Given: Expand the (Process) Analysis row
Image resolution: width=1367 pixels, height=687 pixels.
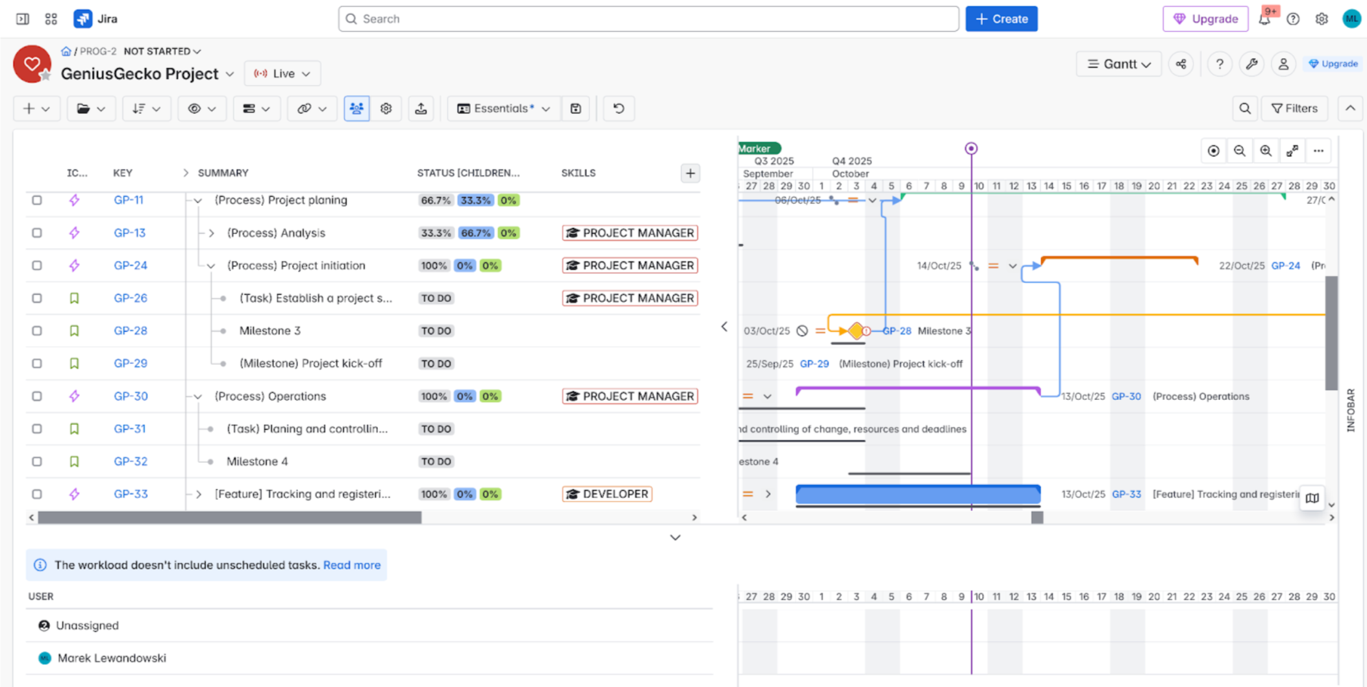Looking at the screenshot, I should [x=211, y=233].
